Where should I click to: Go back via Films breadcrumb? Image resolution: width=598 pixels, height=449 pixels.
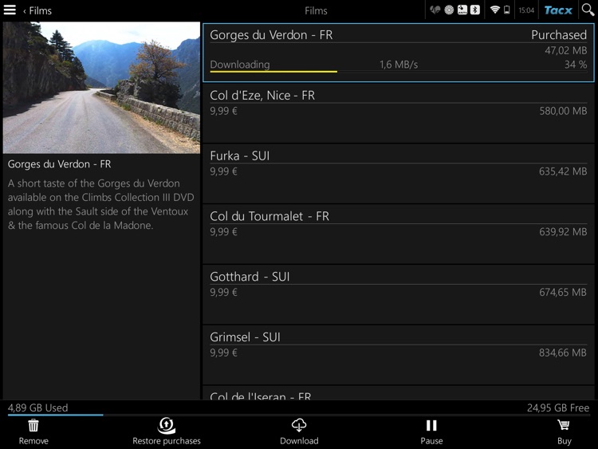[37, 10]
